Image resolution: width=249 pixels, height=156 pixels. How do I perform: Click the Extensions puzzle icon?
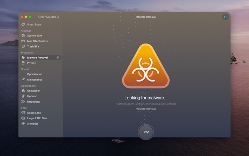click(23, 101)
